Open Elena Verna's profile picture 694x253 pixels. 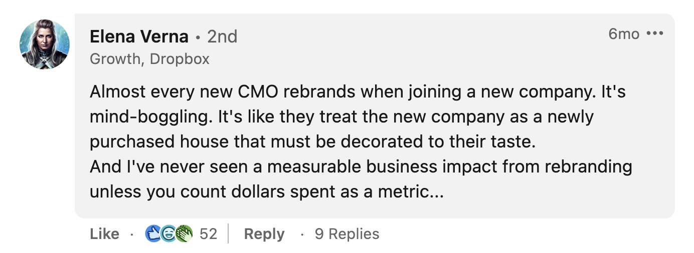point(45,44)
